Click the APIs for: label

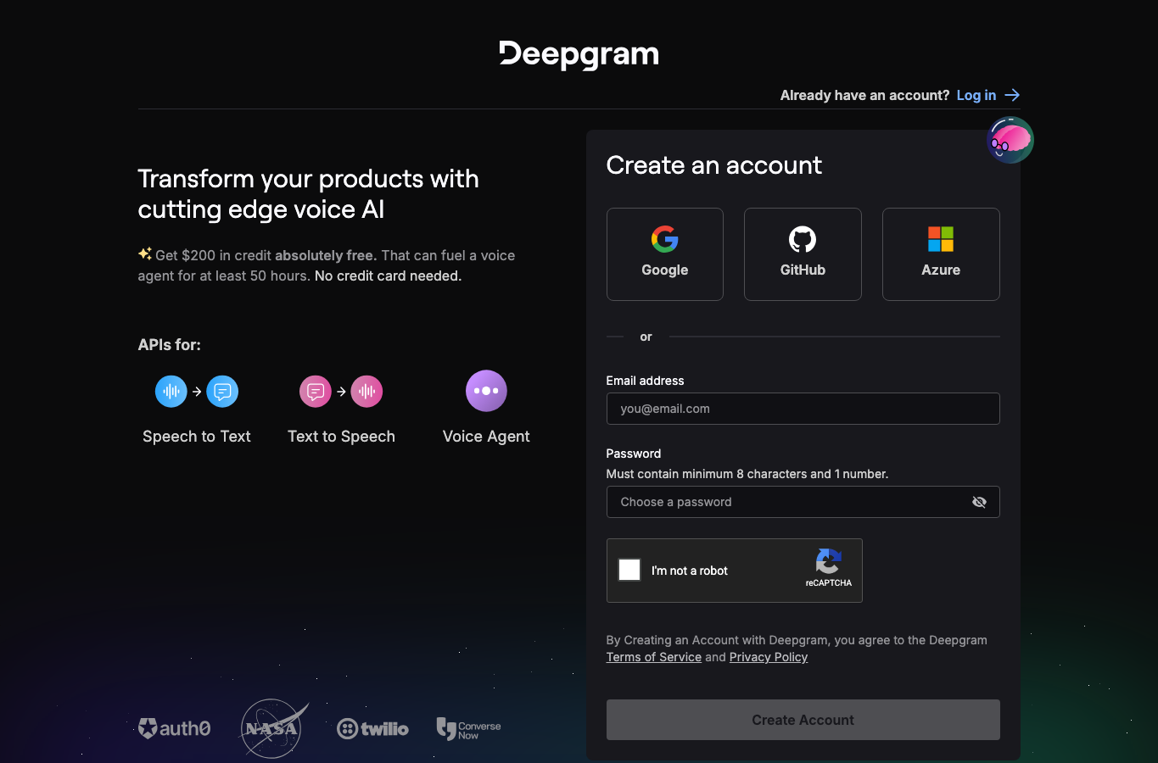click(x=170, y=345)
